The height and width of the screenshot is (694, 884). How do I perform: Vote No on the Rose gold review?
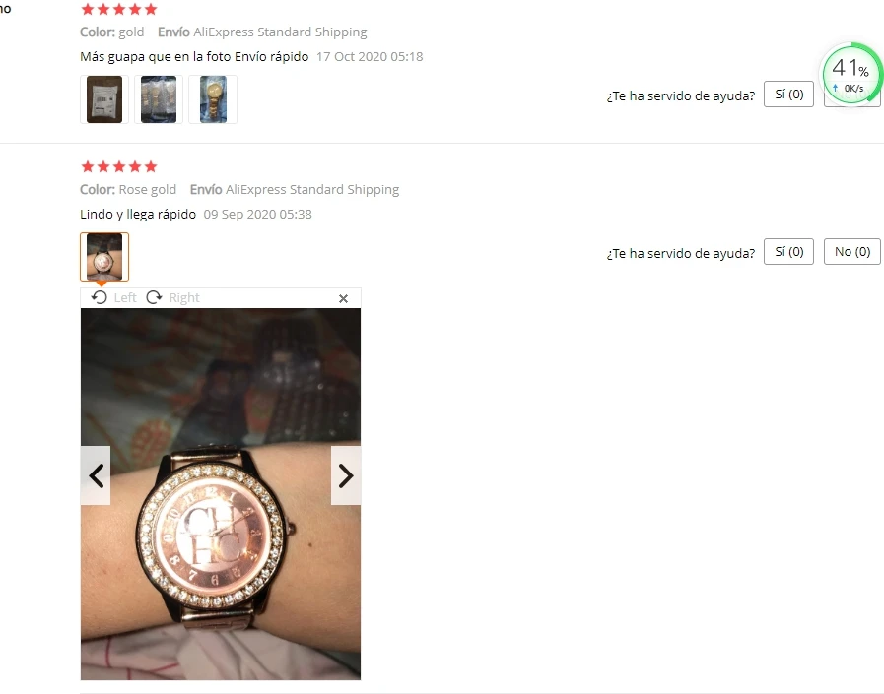tap(852, 252)
